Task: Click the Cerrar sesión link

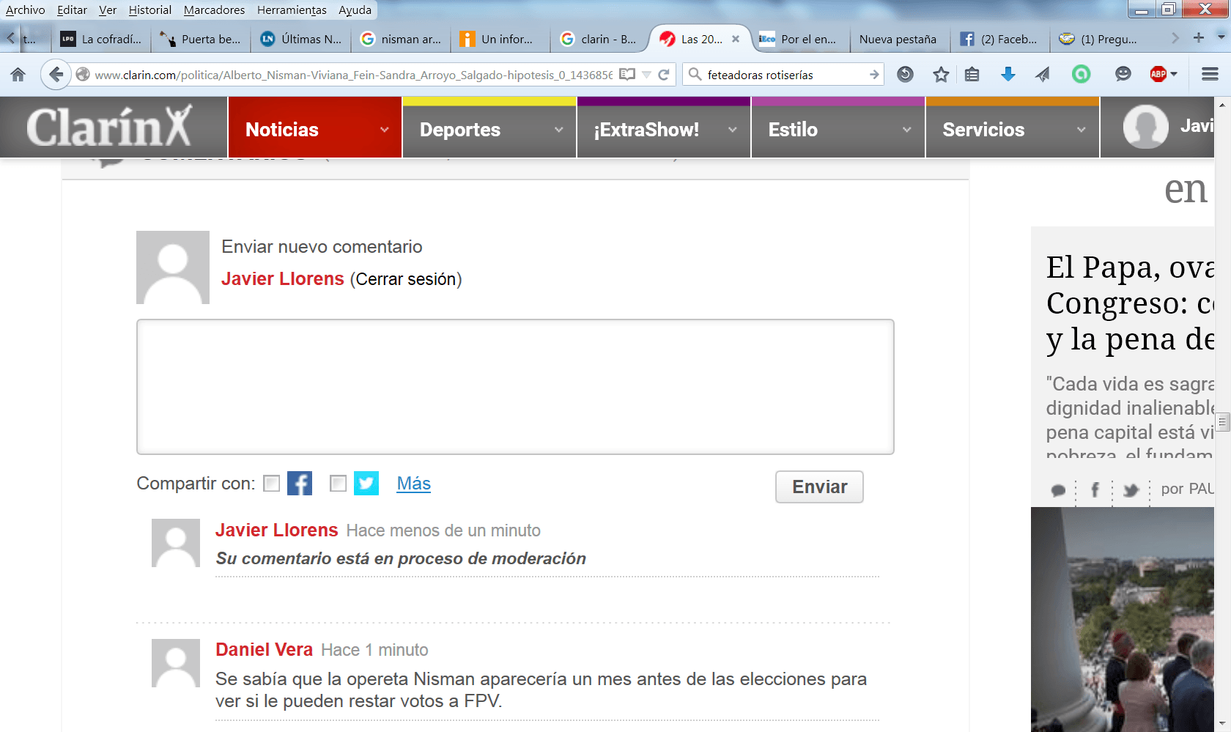Action: tap(405, 279)
